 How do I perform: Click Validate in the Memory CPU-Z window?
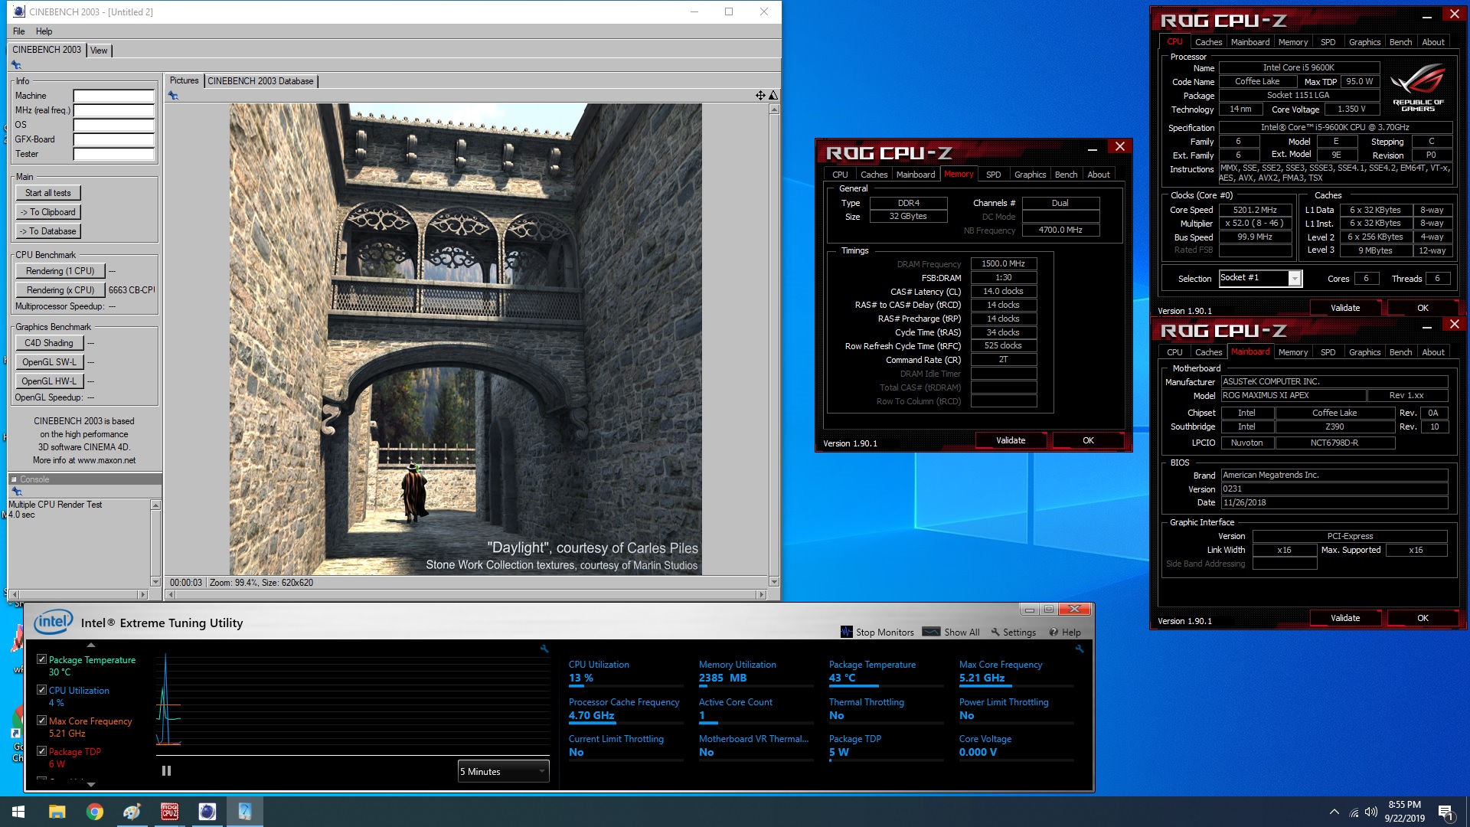coord(1010,440)
